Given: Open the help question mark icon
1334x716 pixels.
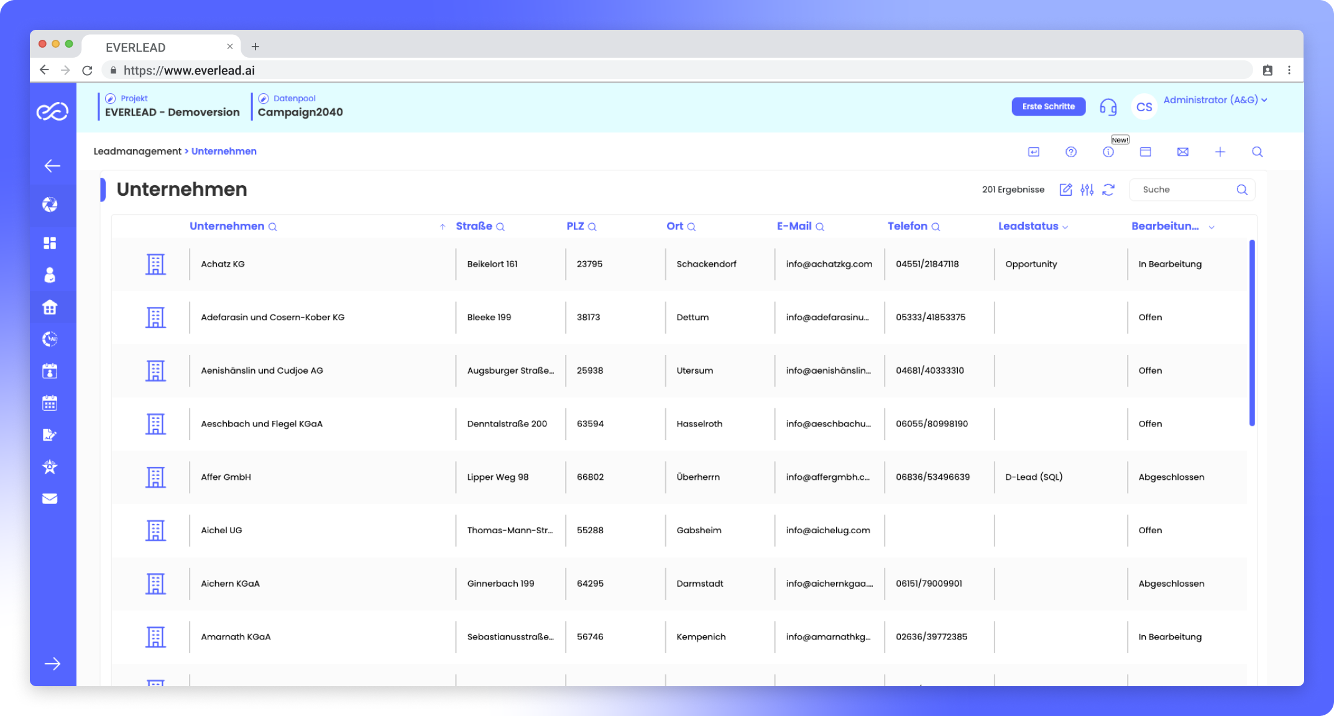Looking at the screenshot, I should pyautogui.click(x=1070, y=151).
